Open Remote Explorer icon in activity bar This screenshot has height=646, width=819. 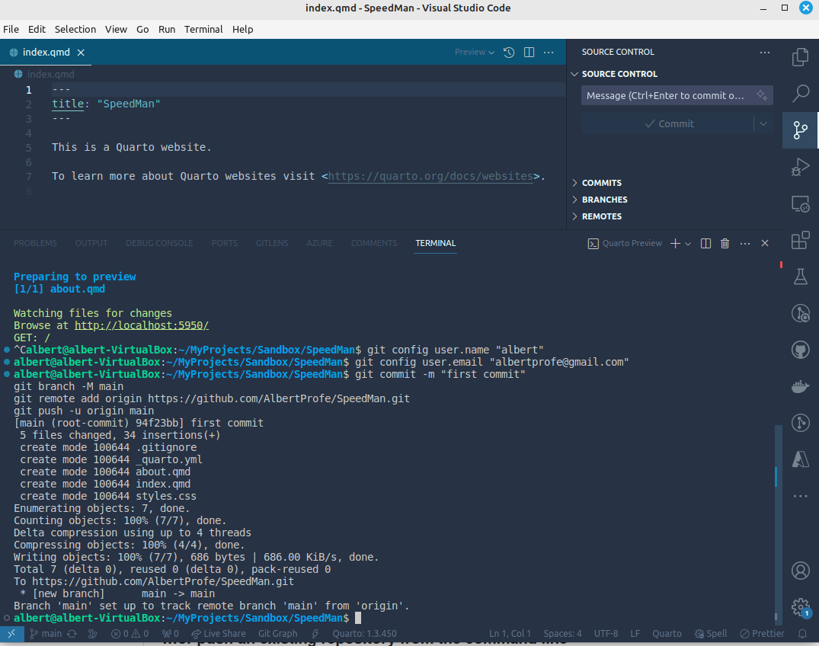pyautogui.click(x=800, y=203)
